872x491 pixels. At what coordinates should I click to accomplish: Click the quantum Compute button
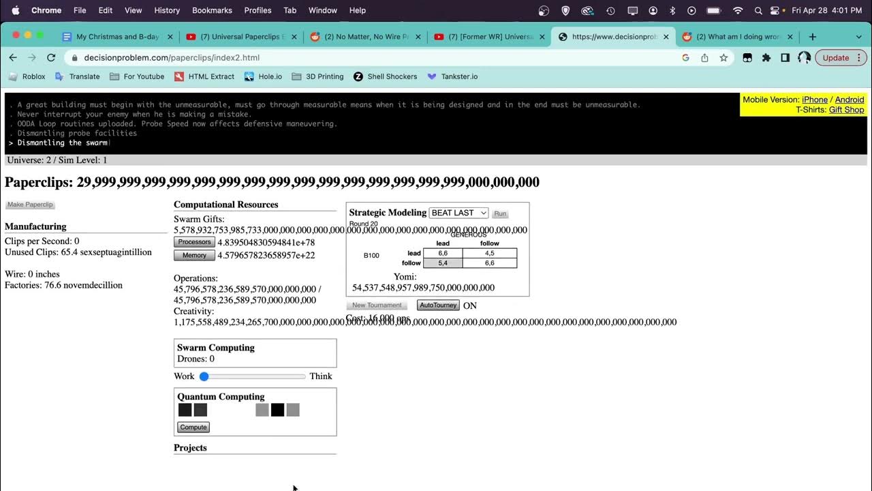[193, 427]
